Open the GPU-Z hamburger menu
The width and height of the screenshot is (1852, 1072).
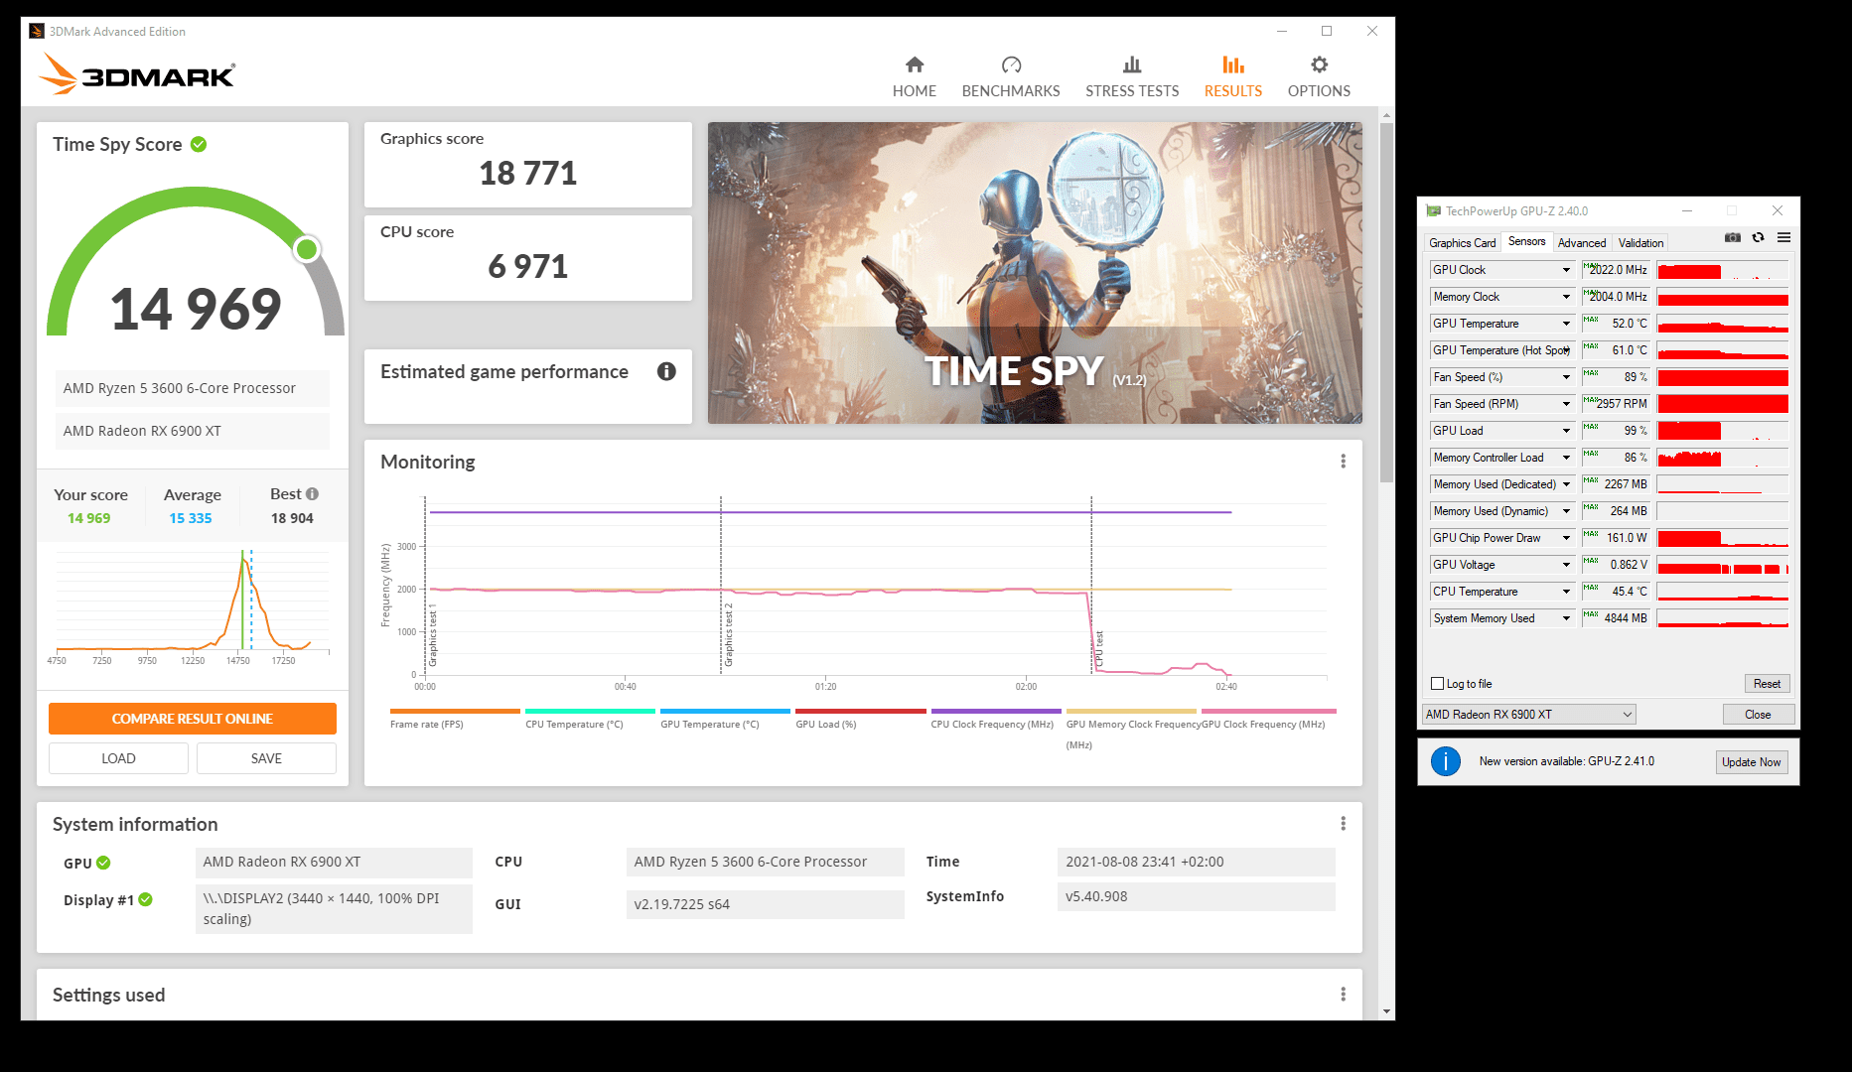pos(1783,238)
